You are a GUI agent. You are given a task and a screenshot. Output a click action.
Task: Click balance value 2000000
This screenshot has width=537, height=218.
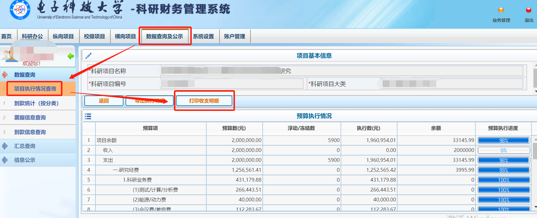[464, 150]
